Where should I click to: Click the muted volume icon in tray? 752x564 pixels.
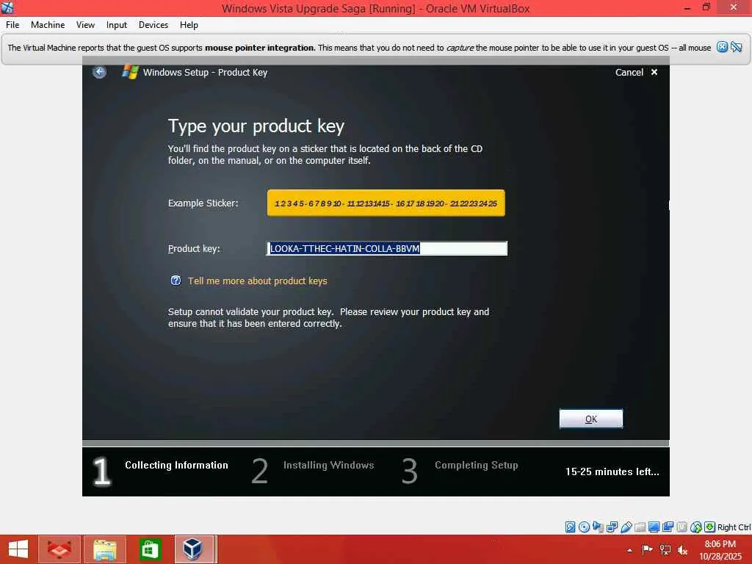point(682,550)
